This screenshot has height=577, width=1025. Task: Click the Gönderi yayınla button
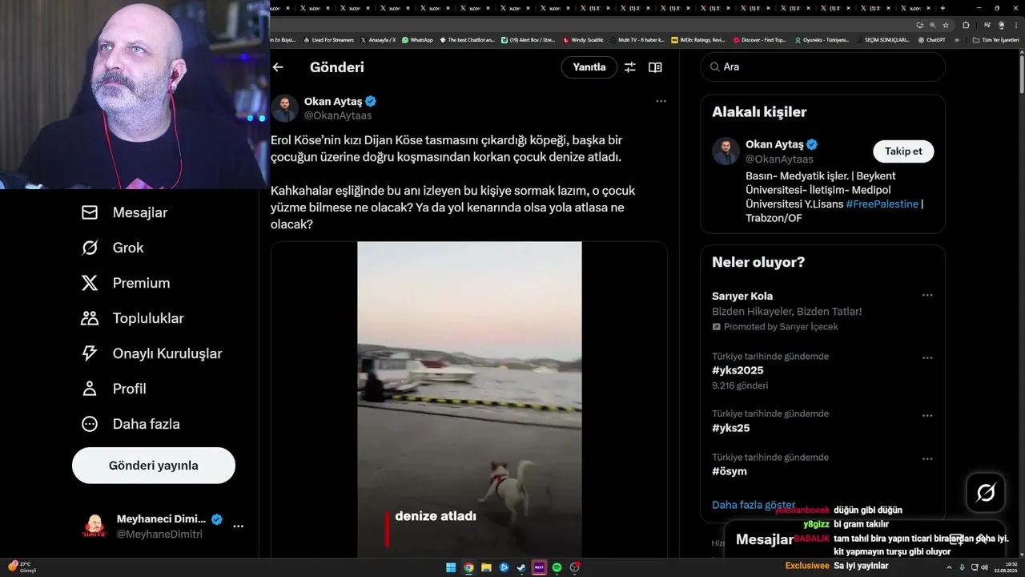pos(154,466)
